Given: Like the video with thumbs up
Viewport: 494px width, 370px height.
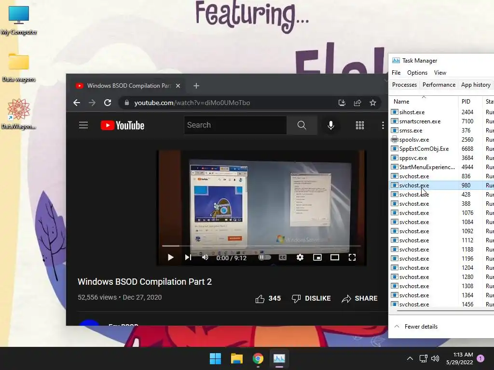Looking at the screenshot, I should [268, 298].
